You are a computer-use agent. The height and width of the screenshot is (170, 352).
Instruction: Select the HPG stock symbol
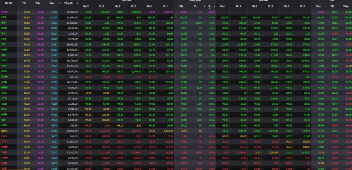(x=4, y=71)
